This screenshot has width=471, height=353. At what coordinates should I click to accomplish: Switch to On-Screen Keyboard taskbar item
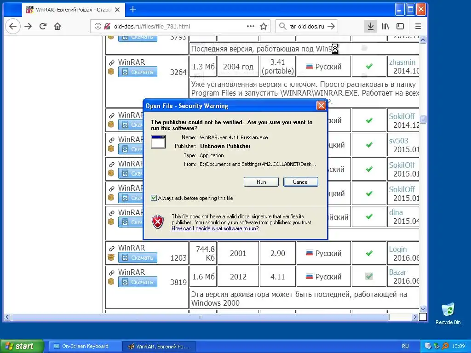85,346
